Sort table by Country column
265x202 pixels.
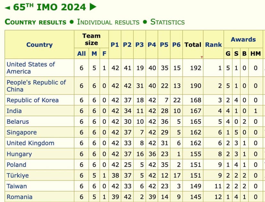(39, 45)
